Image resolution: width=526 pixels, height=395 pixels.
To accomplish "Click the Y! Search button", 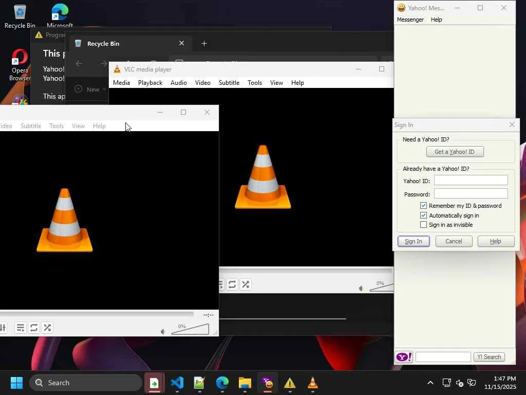I will [489, 357].
